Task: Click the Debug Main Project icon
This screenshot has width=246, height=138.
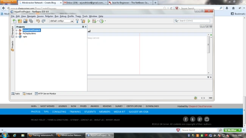Action: pos(94,21)
